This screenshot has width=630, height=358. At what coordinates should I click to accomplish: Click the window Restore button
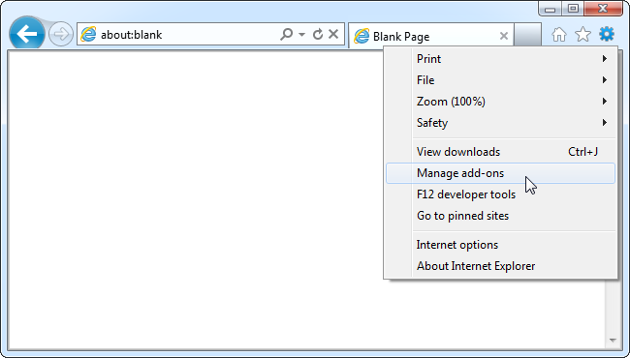[x=573, y=9]
